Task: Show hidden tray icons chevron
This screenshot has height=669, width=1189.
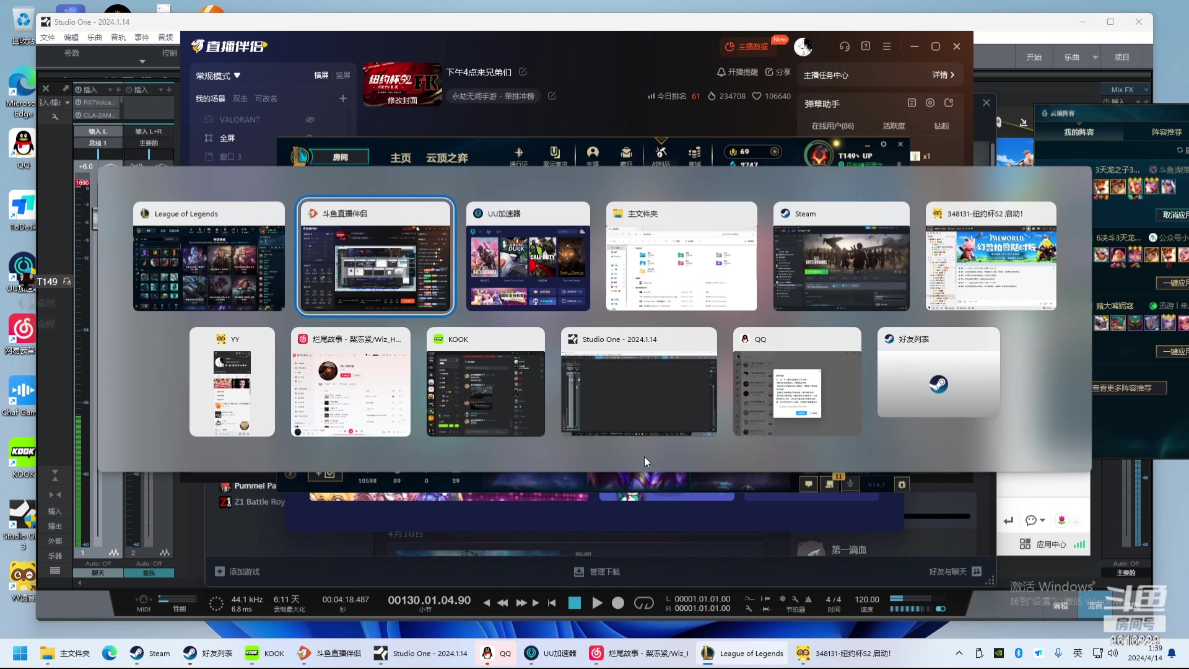Action: 959,653
